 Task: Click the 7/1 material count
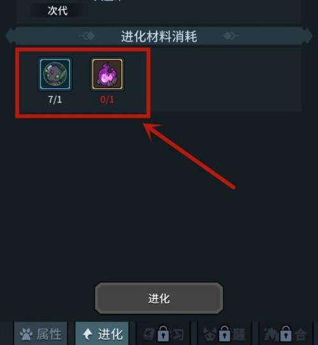55,100
